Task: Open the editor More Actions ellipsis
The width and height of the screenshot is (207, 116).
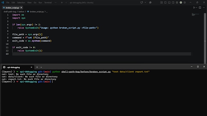Action: pyautogui.click(x=204, y=8)
